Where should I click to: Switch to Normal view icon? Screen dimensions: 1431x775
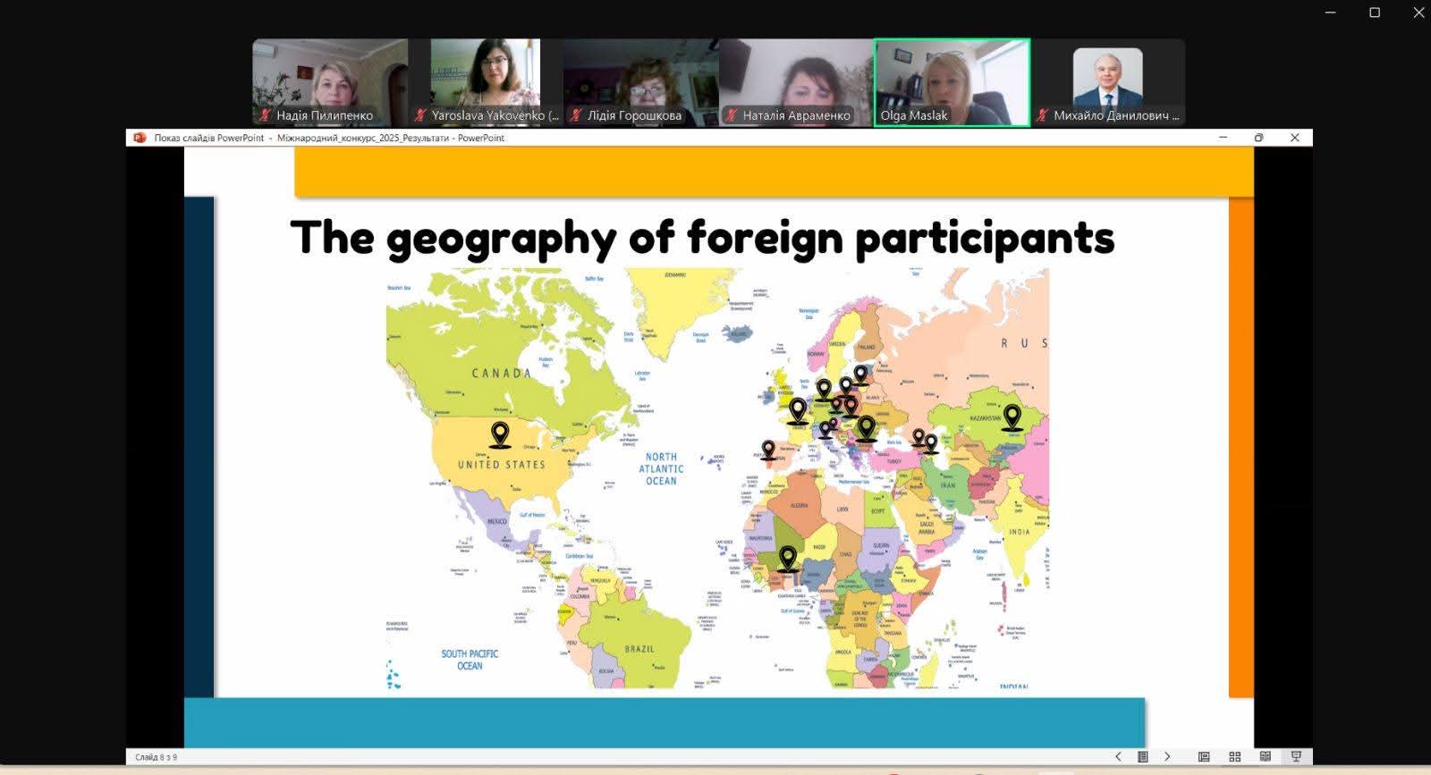click(1204, 756)
